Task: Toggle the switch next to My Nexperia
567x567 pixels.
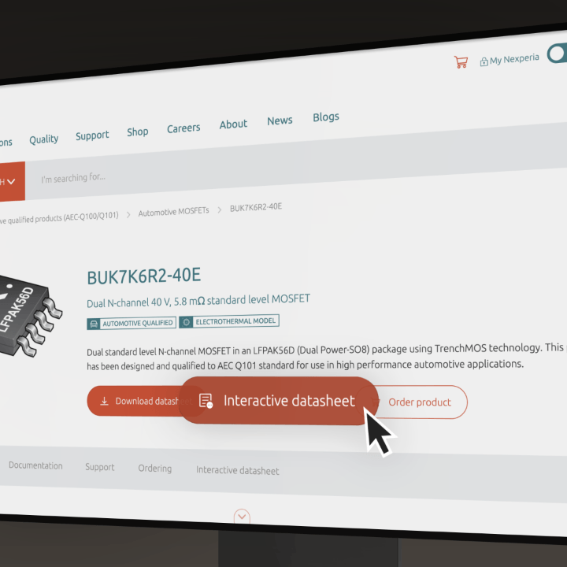Action: click(x=558, y=54)
